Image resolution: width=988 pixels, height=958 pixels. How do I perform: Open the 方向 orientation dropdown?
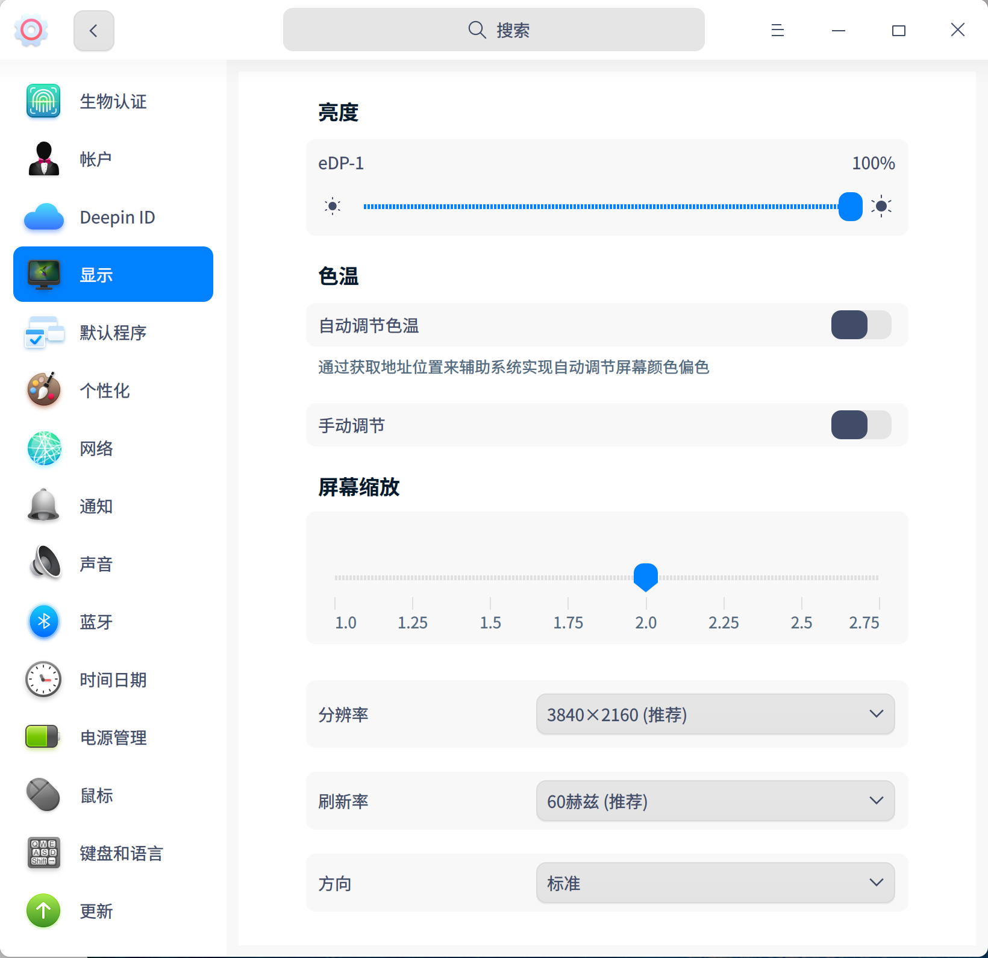click(x=714, y=883)
